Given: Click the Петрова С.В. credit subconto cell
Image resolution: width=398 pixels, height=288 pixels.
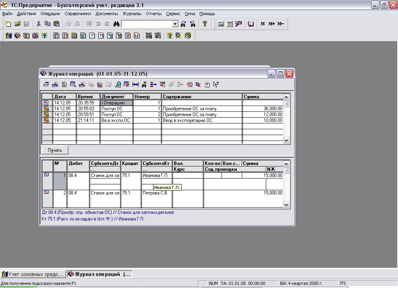Looking at the screenshot, I should (157, 193).
